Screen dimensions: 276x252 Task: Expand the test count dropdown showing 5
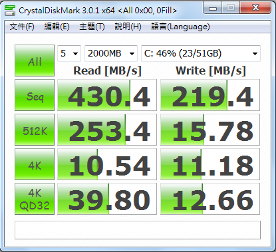click(69, 53)
